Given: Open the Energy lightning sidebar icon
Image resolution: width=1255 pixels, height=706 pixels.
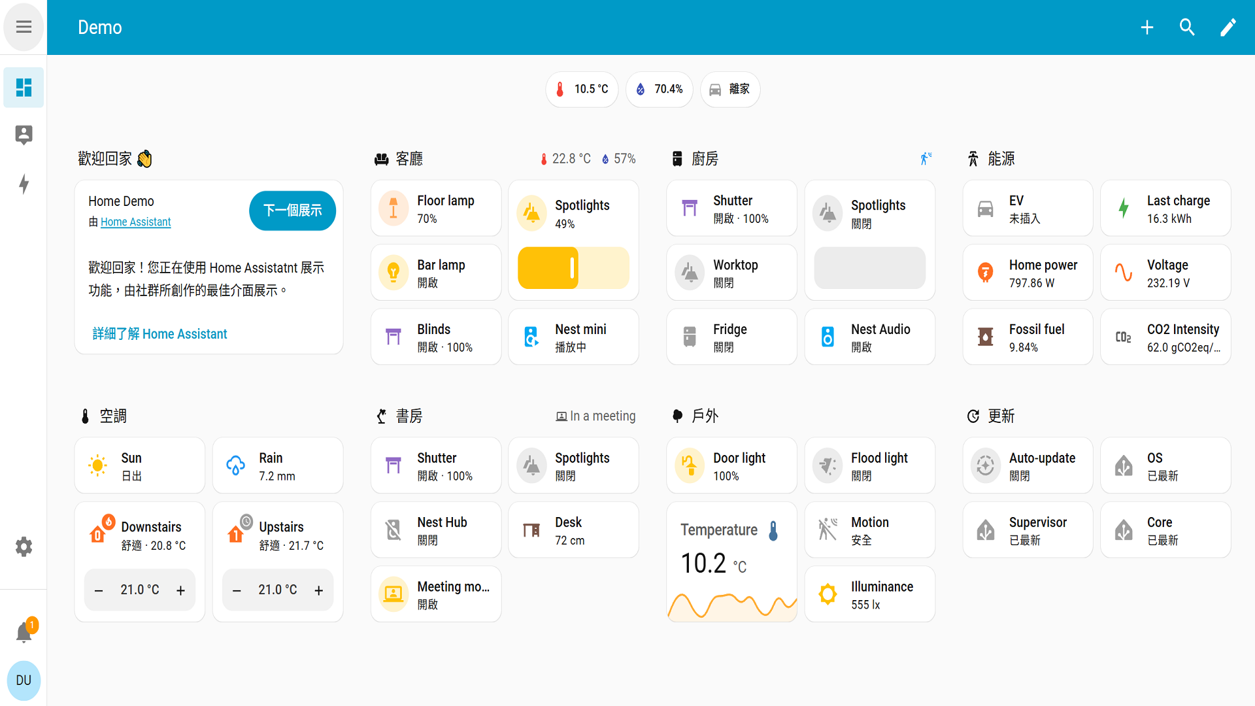Looking at the screenshot, I should [x=24, y=184].
